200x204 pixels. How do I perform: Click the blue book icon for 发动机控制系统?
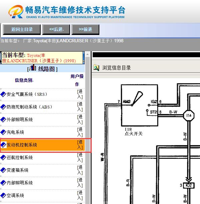pos(3,145)
